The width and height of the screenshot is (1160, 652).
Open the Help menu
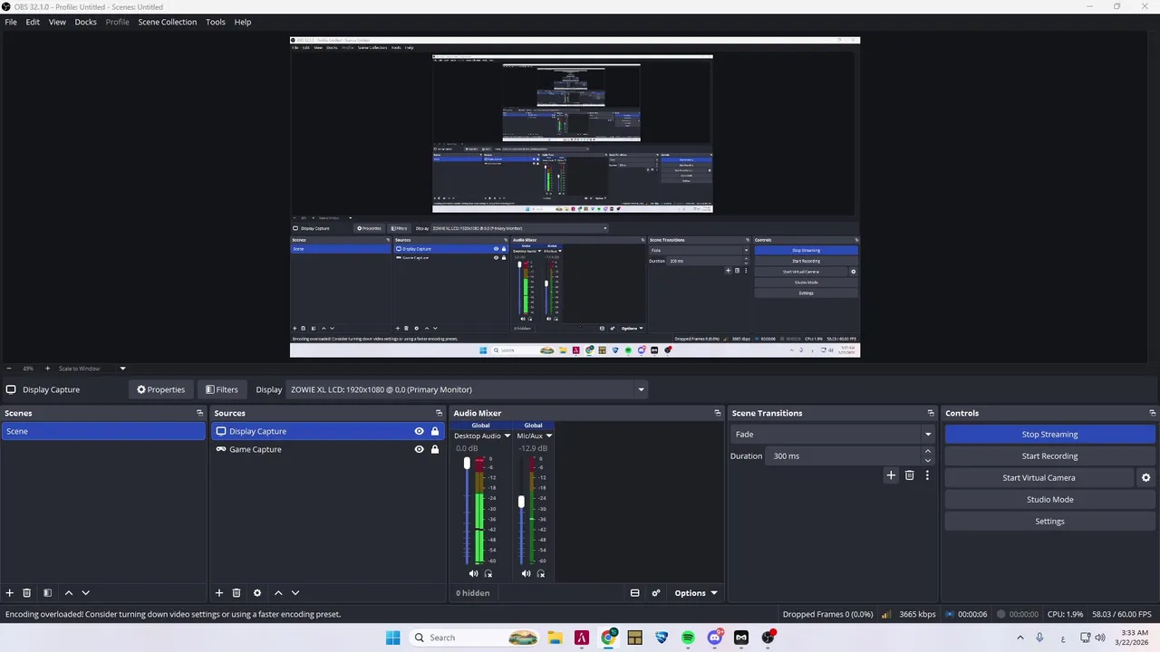click(x=243, y=22)
